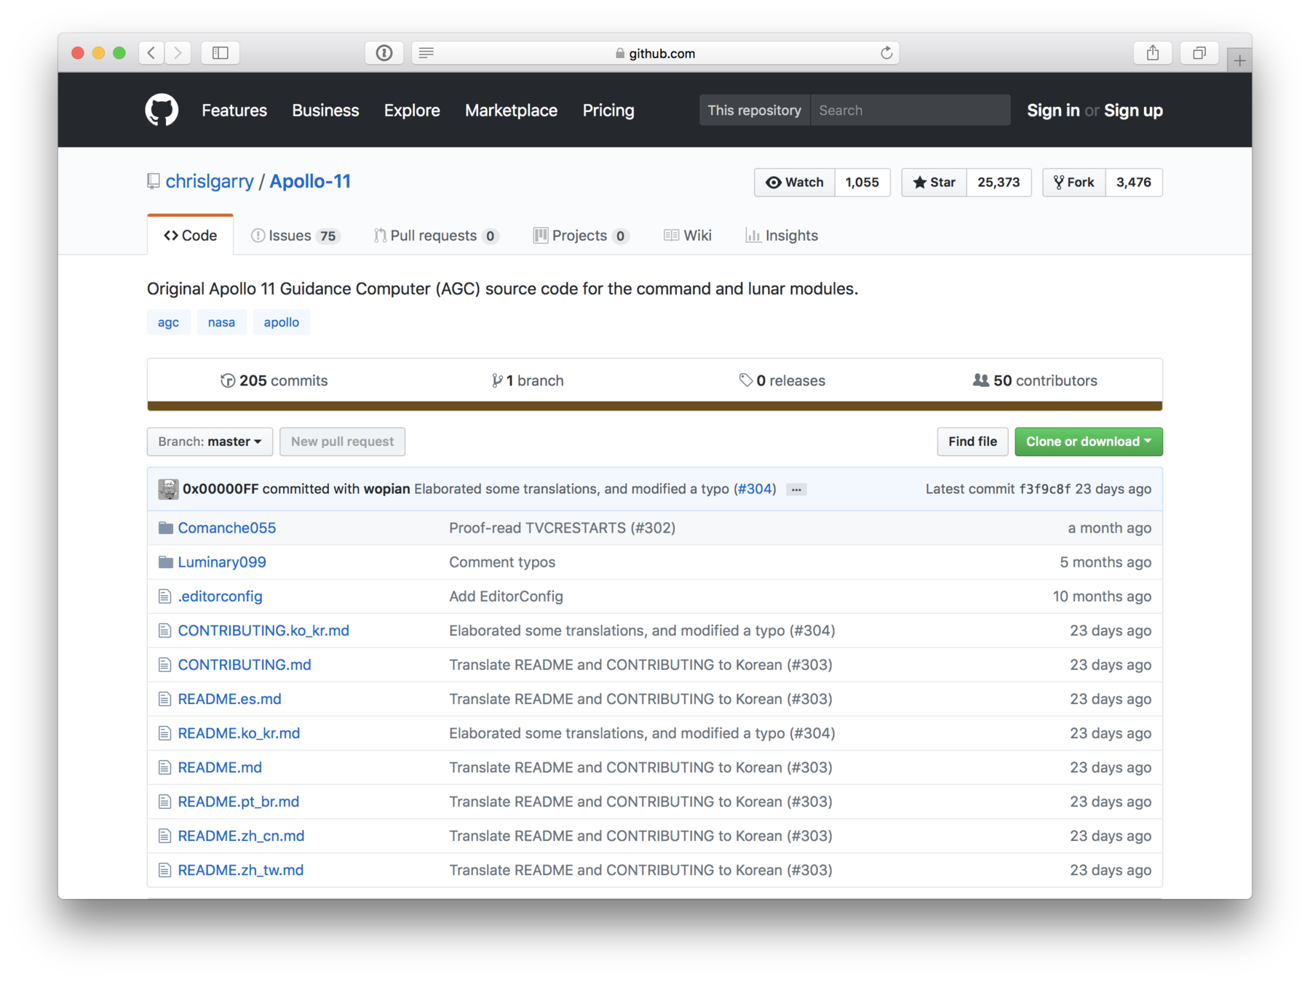Fork the repository

1074,183
